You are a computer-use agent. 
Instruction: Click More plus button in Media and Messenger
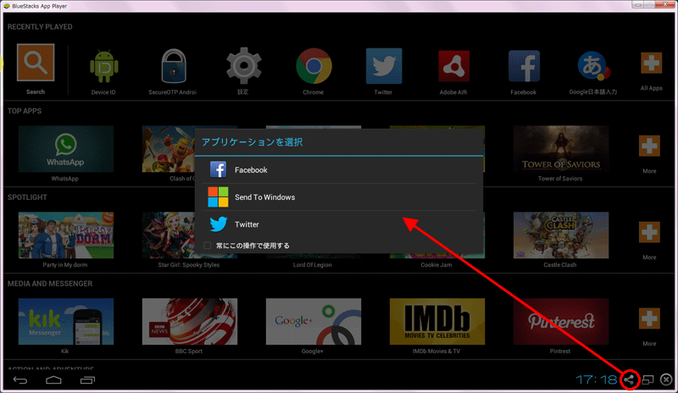pos(649,318)
